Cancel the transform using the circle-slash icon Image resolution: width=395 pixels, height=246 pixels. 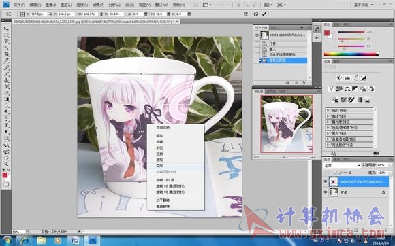coord(255,14)
